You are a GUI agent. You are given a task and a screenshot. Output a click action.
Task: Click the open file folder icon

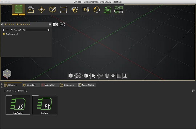click(31, 9)
